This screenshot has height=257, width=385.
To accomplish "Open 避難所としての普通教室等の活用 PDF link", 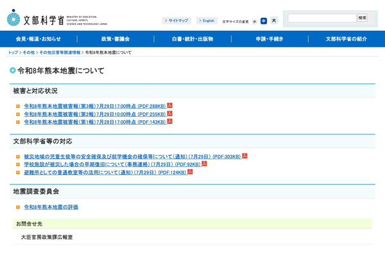I will (105, 172).
